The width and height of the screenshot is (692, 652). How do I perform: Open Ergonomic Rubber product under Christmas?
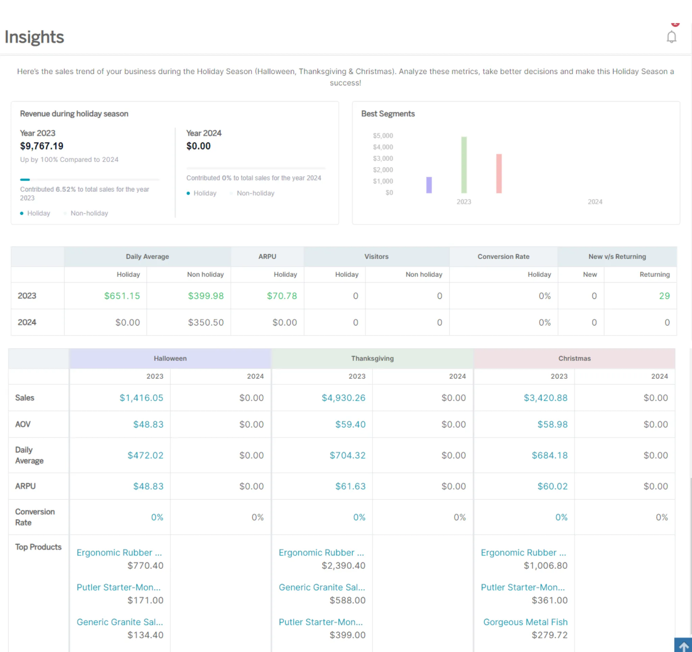[x=523, y=552]
